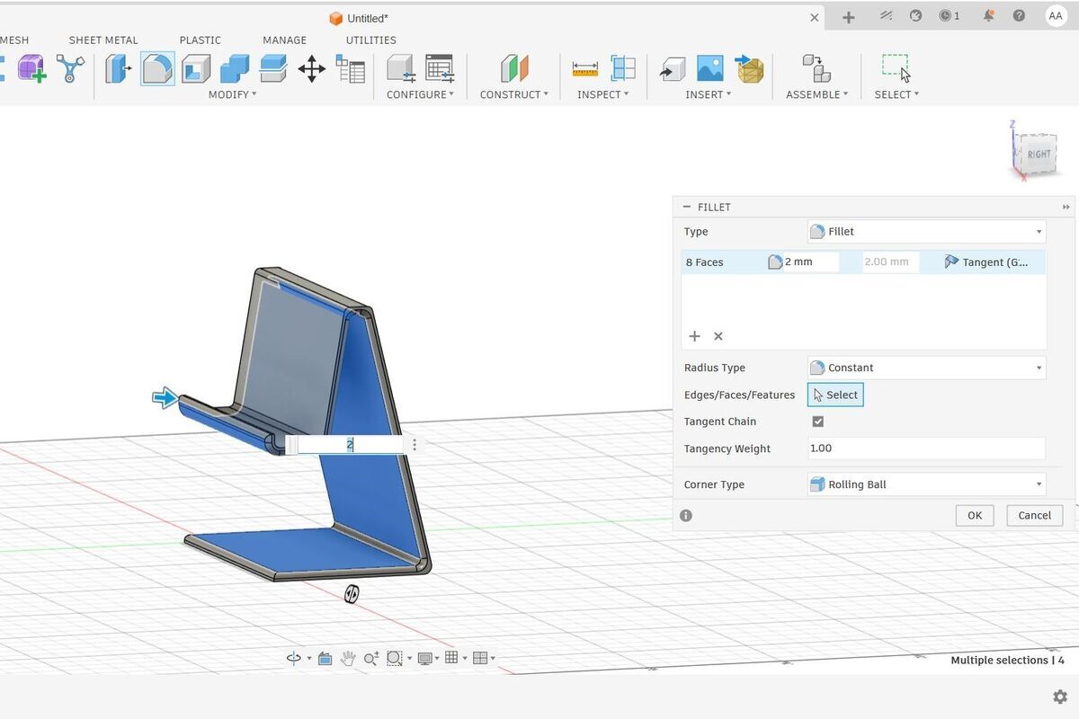Screen dimensions: 1079x719
Task: Open the Section Analysis icon
Action: click(x=622, y=68)
